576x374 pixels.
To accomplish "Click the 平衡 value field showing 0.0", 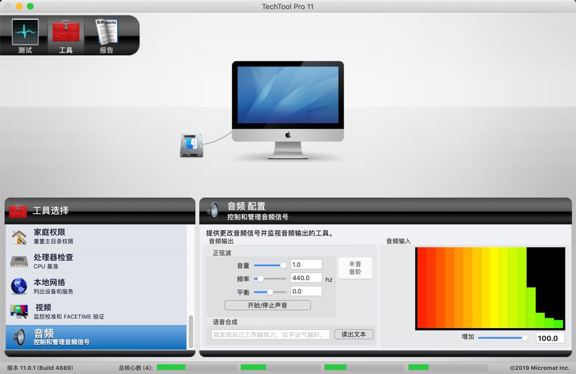I will click(x=306, y=292).
